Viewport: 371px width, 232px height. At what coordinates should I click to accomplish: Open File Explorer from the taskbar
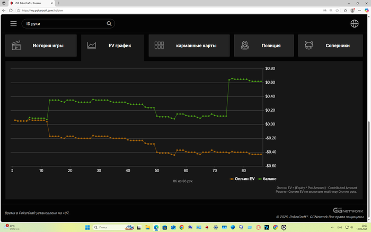coord(148,227)
